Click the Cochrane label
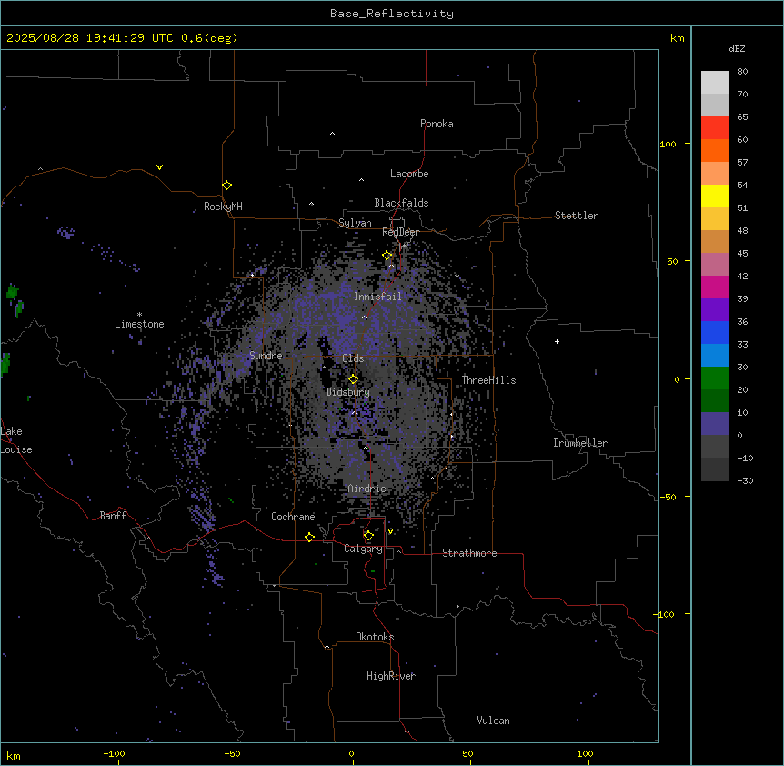This screenshot has width=784, height=766. pos(293,517)
